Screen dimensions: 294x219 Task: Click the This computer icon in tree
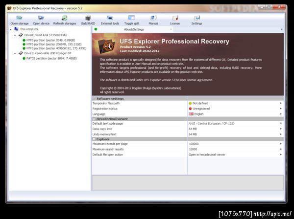coord(16,29)
